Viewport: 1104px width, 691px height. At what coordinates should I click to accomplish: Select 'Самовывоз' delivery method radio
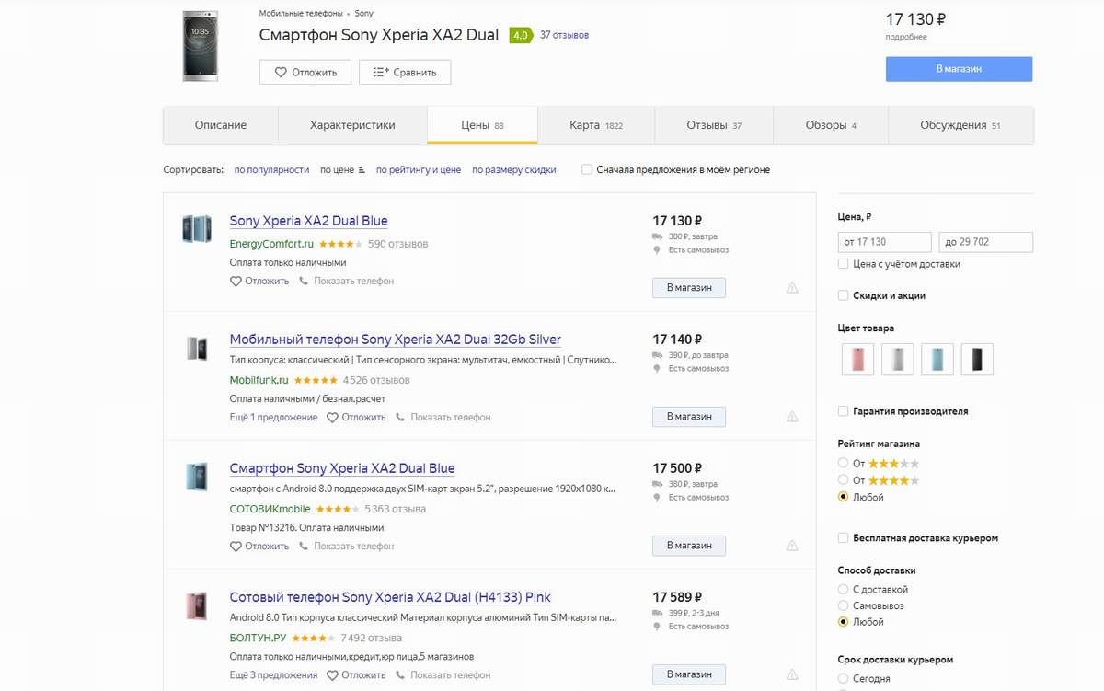tap(844, 605)
